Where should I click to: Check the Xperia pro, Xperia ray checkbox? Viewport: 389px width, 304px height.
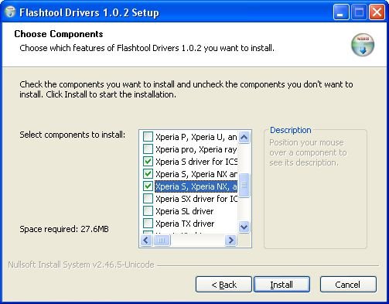coord(148,149)
